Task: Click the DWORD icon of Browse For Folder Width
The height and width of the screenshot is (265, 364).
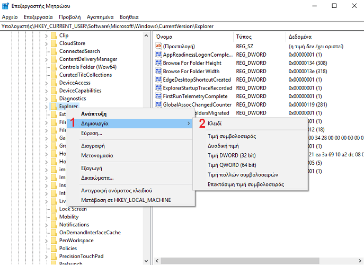Action: click(158, 72)
